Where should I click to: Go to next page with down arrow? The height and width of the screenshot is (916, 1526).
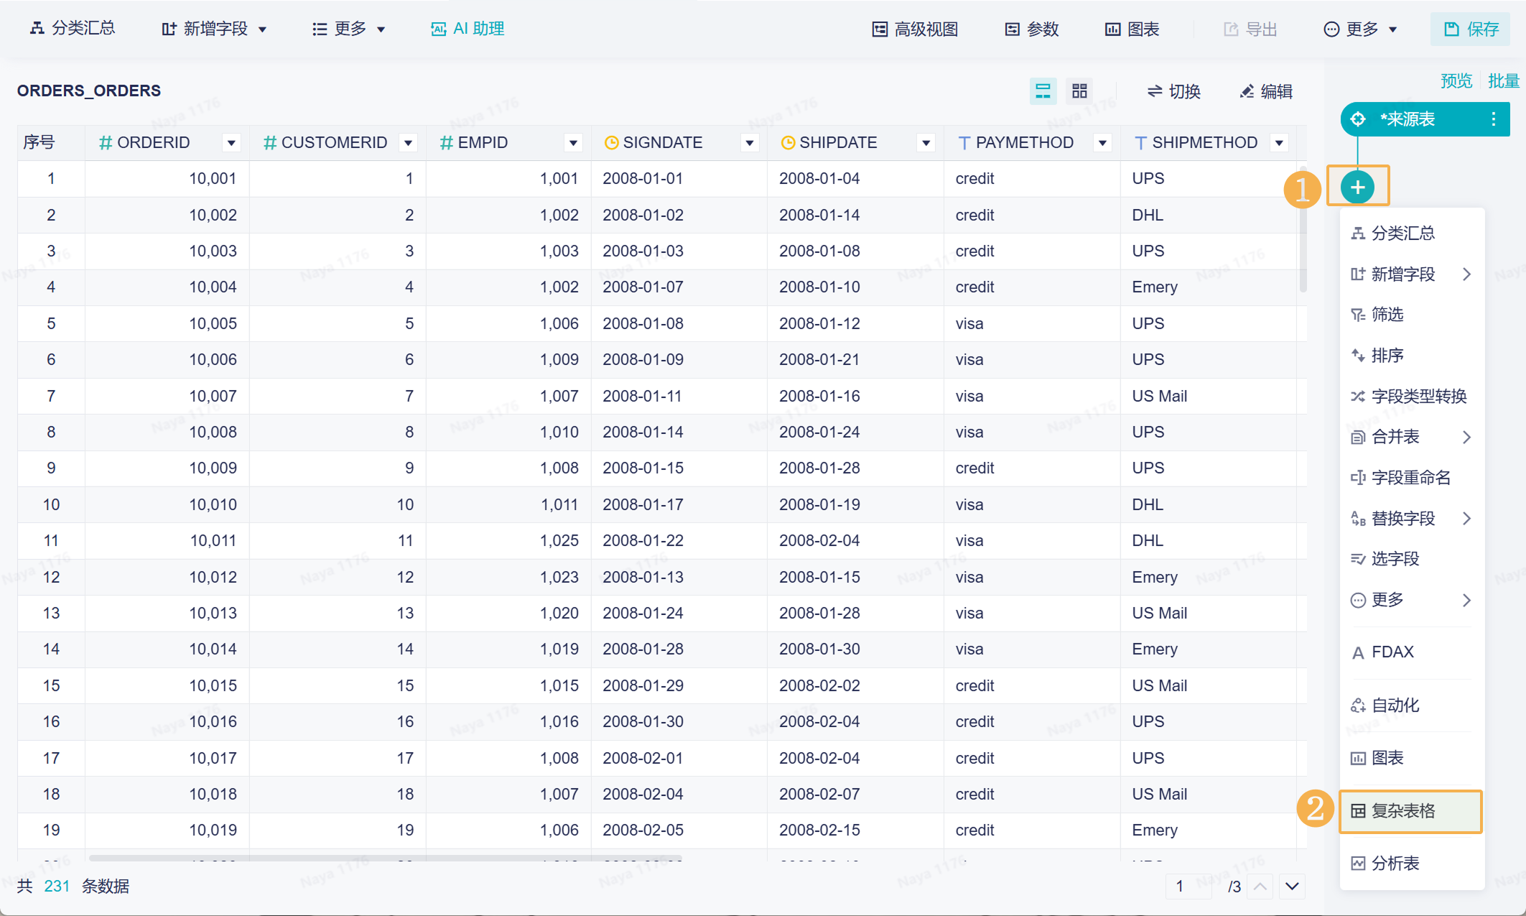1292,887
